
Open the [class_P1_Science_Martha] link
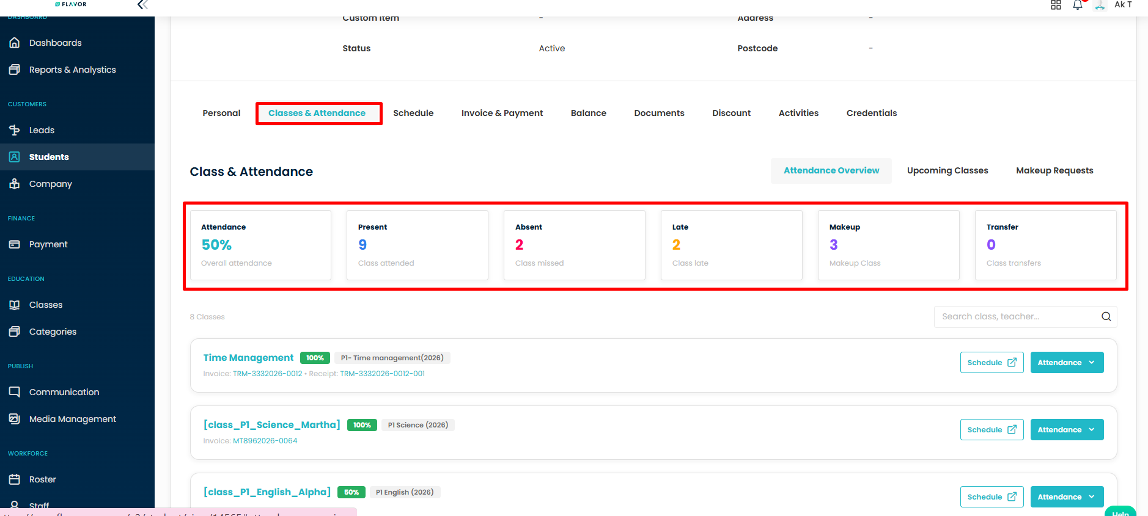(271, 425)
